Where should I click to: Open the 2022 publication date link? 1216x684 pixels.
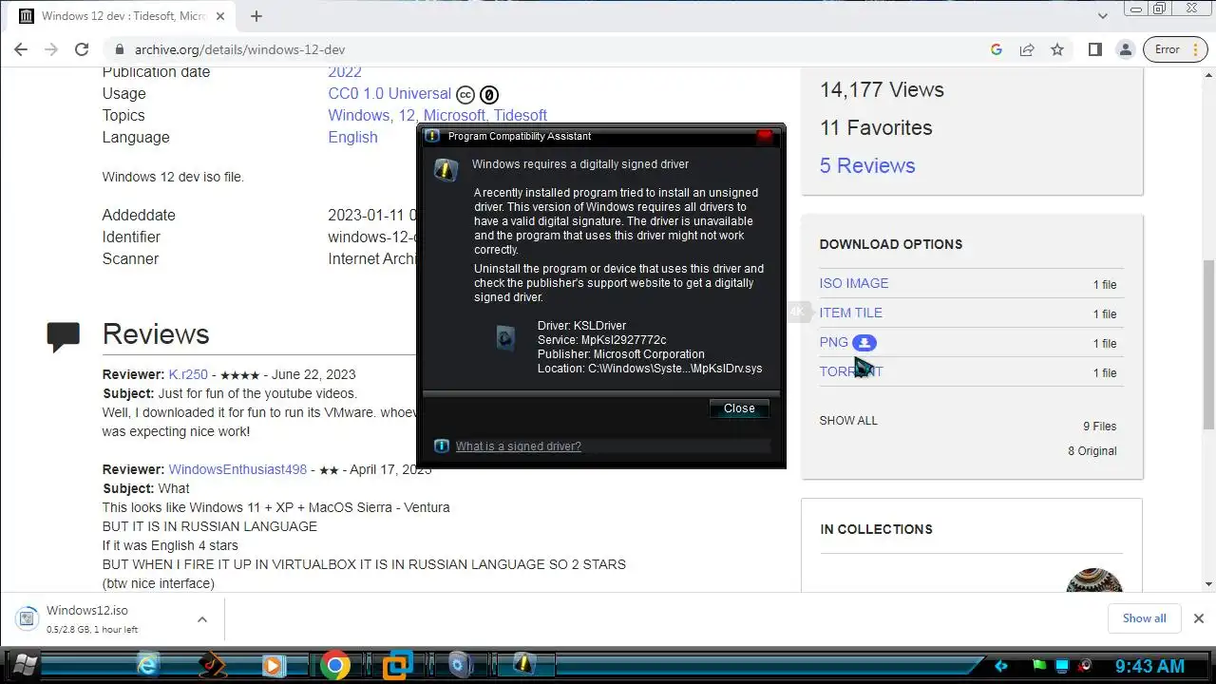tap(345, 72)
